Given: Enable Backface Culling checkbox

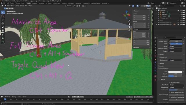Looking at the screenshot, I should tap(170, 82).
